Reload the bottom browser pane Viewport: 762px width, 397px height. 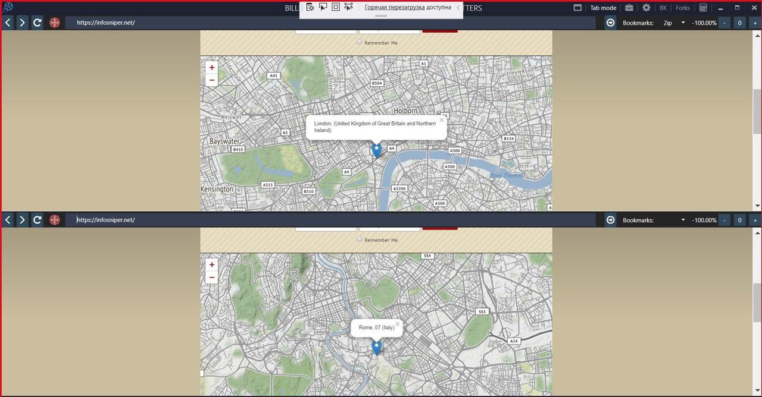tap(37, 220)
